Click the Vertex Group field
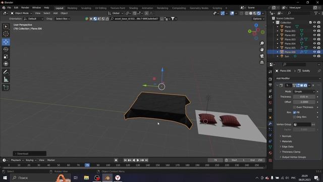Image resolution: width=323 pixels, height=182 pixels. point(302,124)
